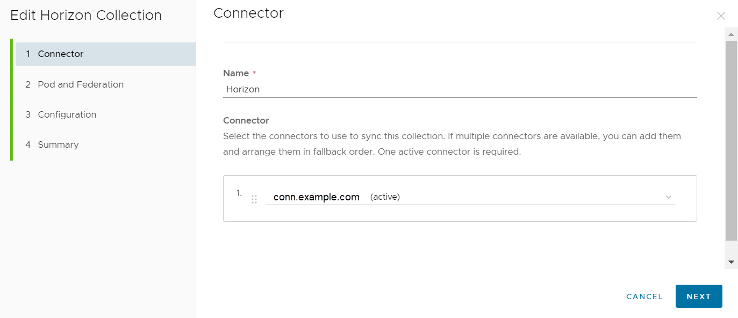
Task: Cancel editing the collection
Action: pyautogui.click(x=644, y=297)
